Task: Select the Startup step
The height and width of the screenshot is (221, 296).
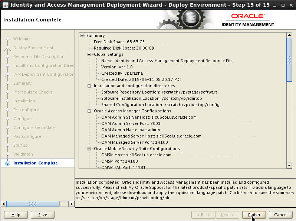Action: pyautogui.click(x=20, y=145)
